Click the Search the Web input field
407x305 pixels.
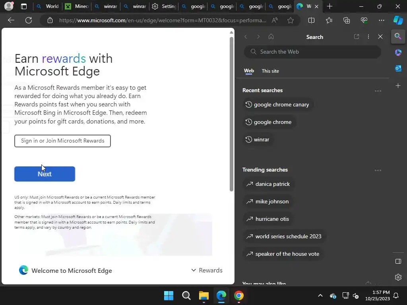coord(312,52)
